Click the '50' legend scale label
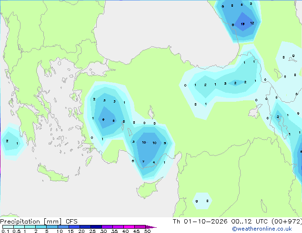 (x=147, y=231)
